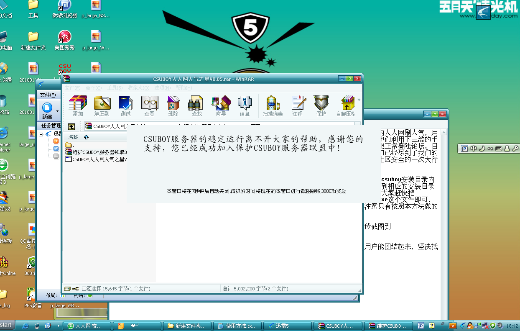Open the p_large_W... image file on desktop

[x=96, y=41]
